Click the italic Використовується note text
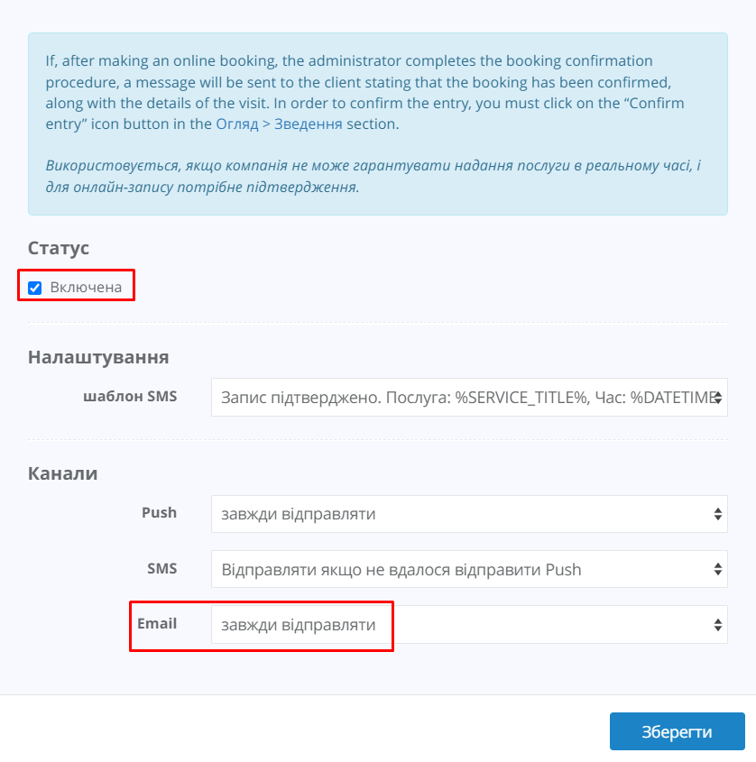This screenshot has width=756, height=762. click(x=373, y=176)
